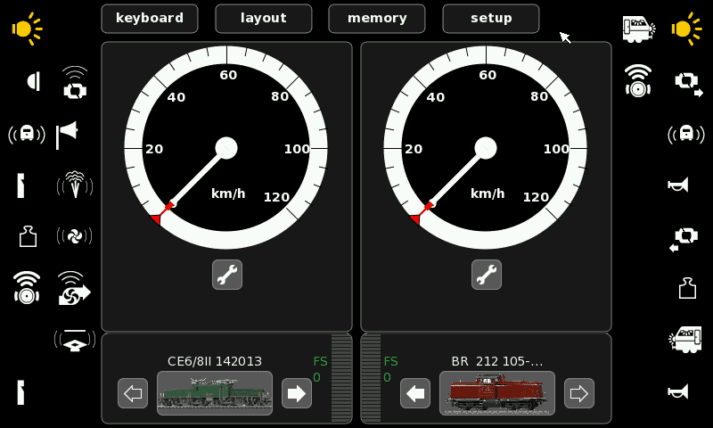Select the driver cab light icon top right
Viewport: 713px width, 428px height.
pos(639,29)
